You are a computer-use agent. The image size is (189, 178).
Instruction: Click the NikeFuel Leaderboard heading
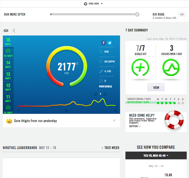coord(20,148)
